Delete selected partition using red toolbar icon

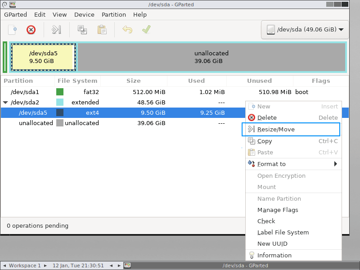tap(31, 29)
